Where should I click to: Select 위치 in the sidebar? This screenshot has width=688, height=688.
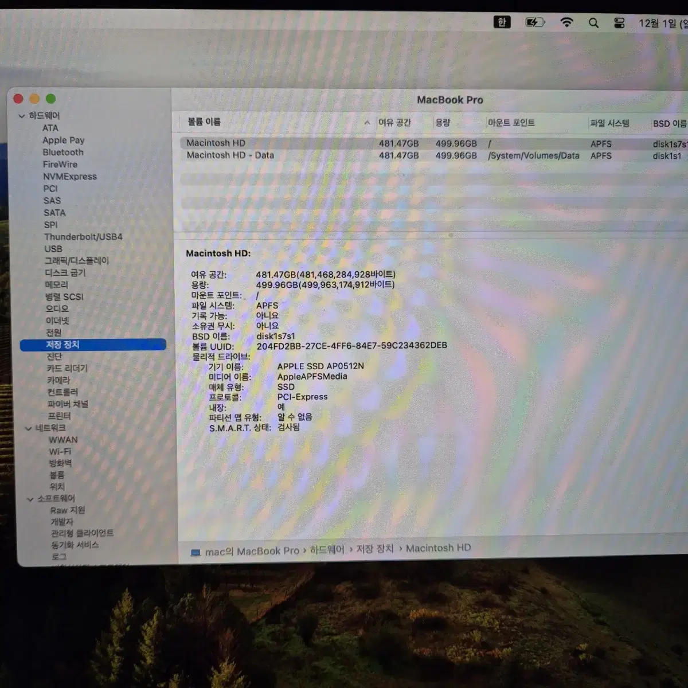[x=57, y=486]
